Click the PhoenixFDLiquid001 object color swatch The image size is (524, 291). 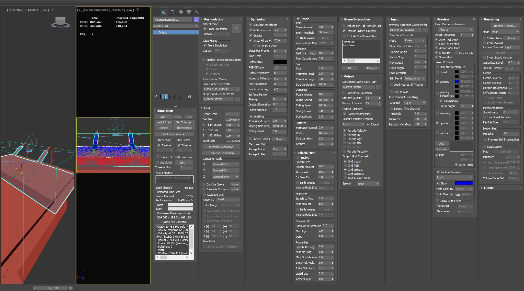pyautogui.click(x=196, y=20)
